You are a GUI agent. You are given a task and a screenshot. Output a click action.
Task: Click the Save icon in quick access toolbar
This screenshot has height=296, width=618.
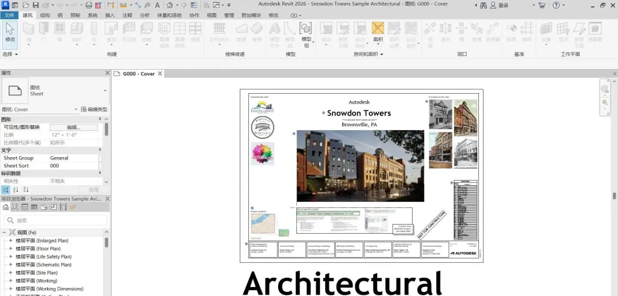coord(35,5)
